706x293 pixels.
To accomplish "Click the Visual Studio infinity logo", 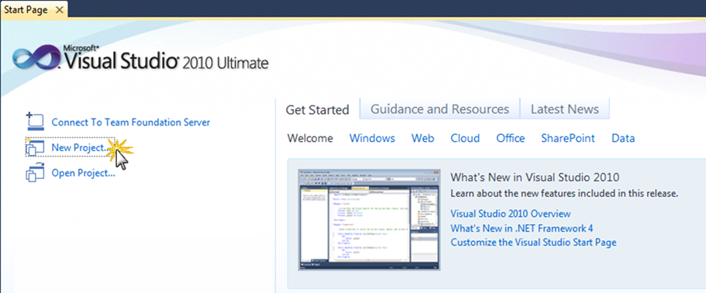I will click(36, 57).
